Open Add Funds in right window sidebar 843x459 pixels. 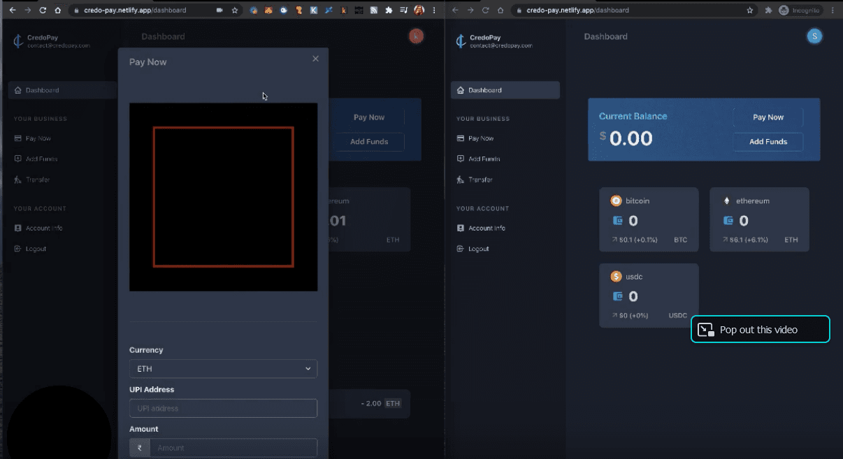(478, 159)
